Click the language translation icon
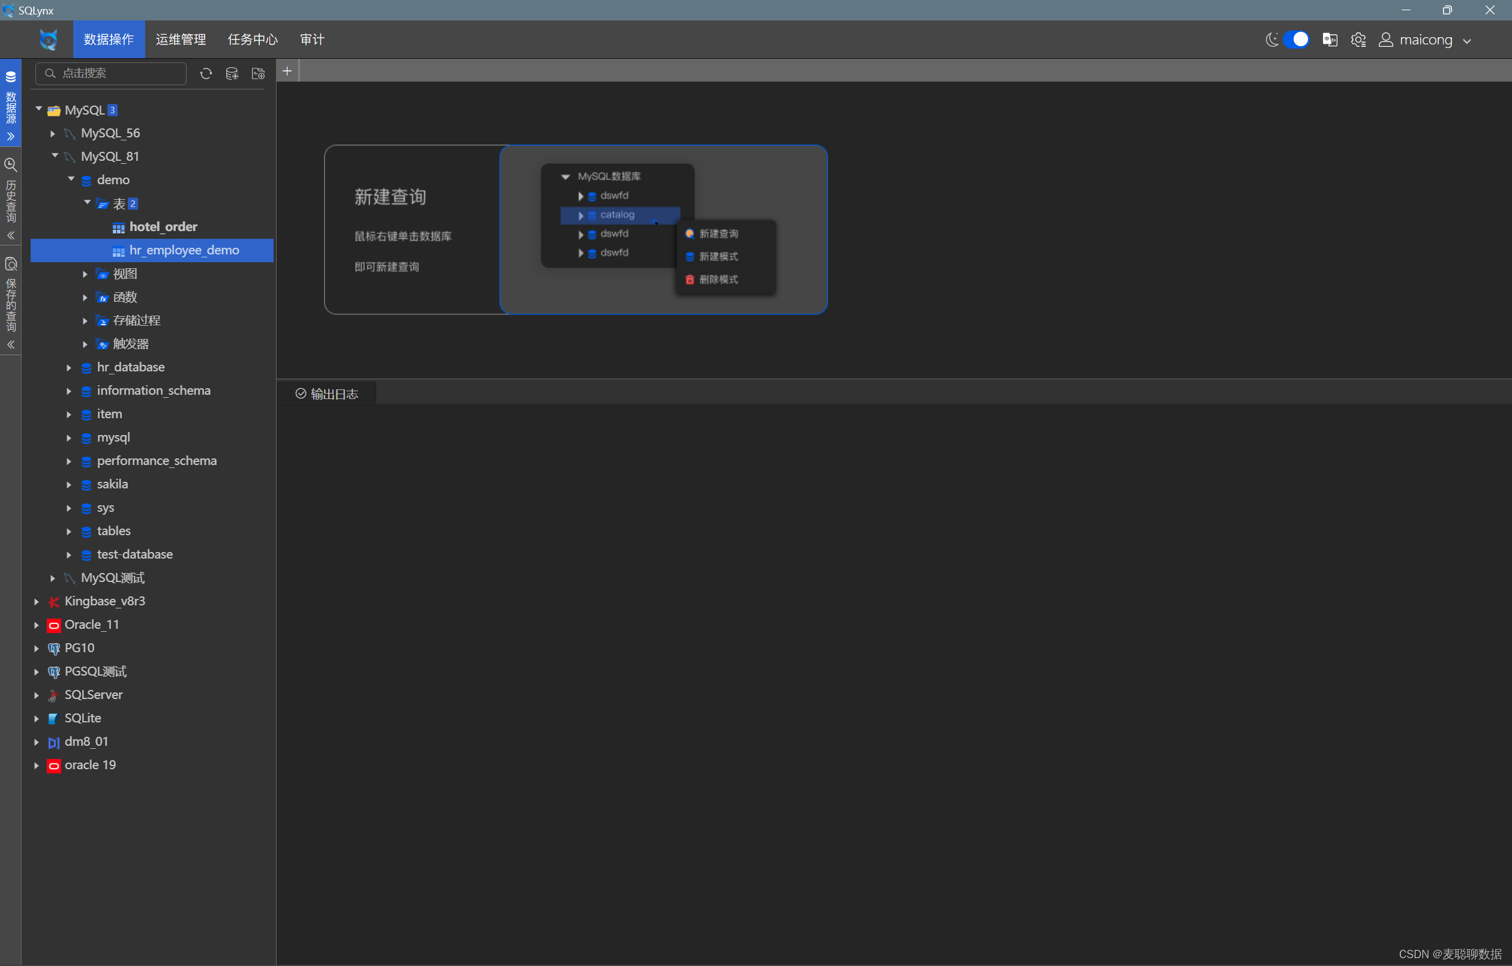This screenshot has width=1512, height=966. tap(1329, 40)
